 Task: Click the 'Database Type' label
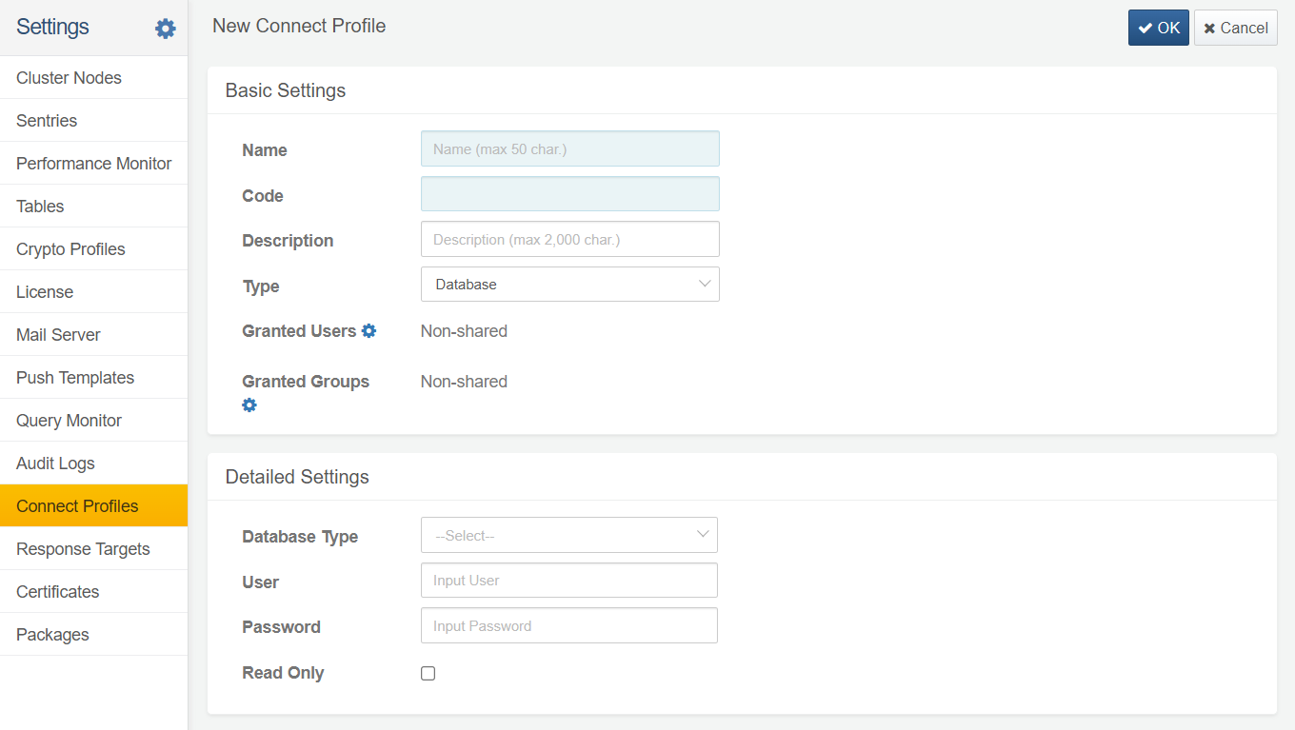coord(300,537)
